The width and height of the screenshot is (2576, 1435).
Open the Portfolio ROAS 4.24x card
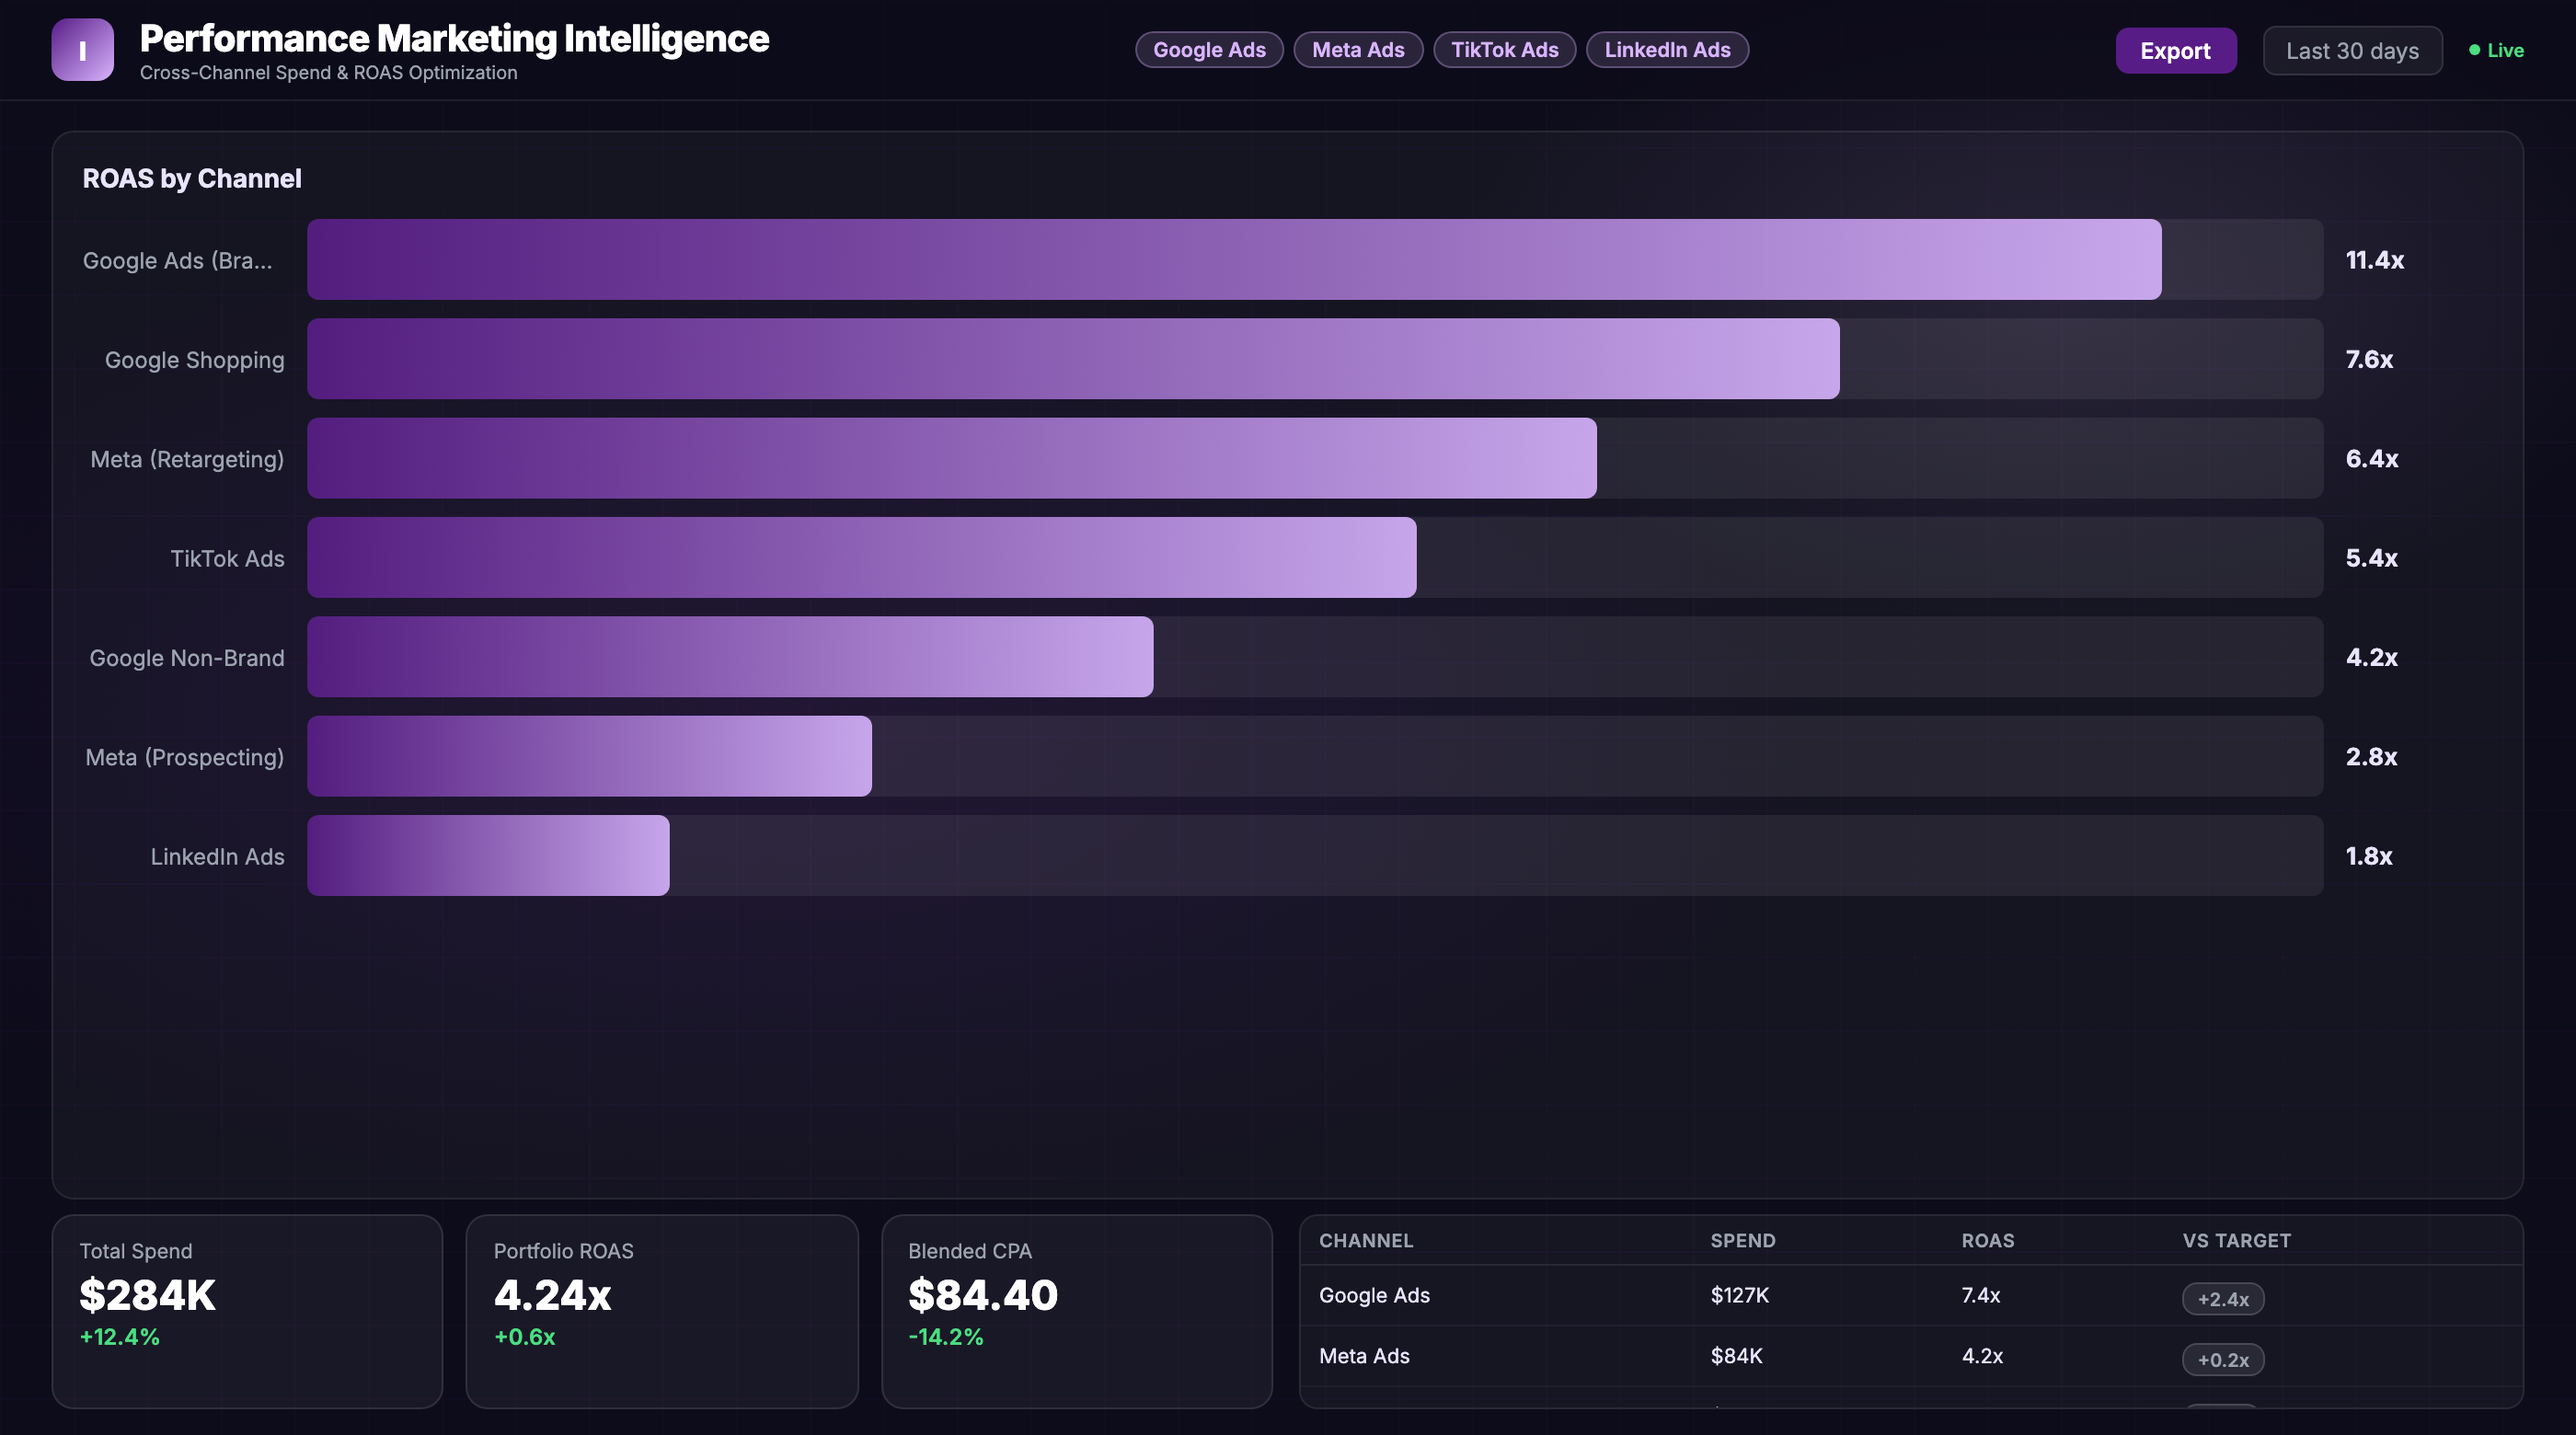(x=662, y=1311)
